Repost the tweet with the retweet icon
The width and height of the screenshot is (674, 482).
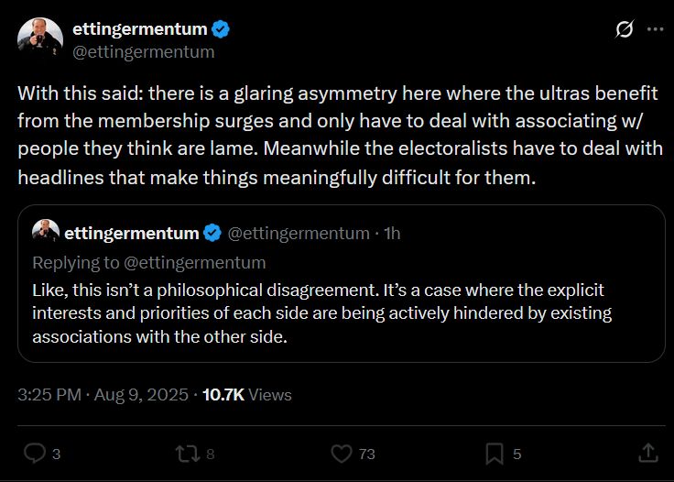point(188,455)
